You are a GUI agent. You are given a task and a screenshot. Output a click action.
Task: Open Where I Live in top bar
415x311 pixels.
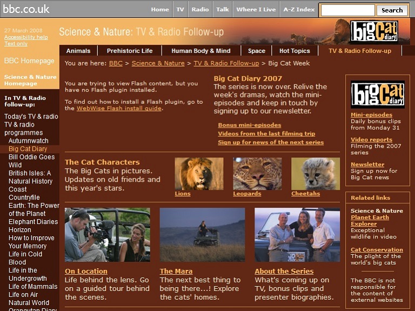point(256,9)
